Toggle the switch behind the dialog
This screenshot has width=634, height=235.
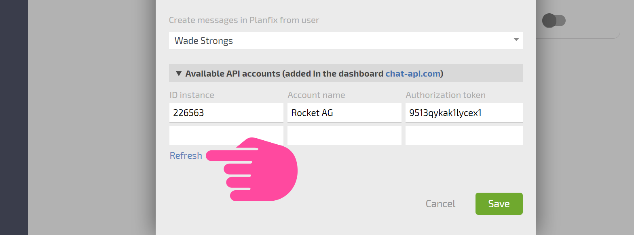tap(554, 21)
